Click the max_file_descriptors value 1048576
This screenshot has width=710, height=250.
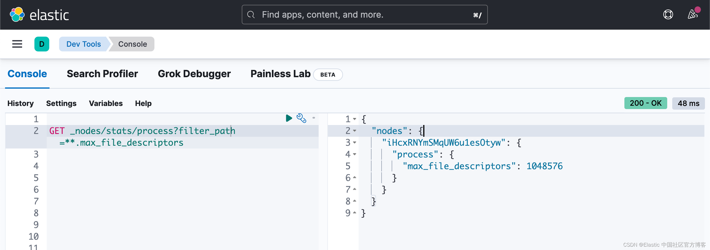coord(544,166)
